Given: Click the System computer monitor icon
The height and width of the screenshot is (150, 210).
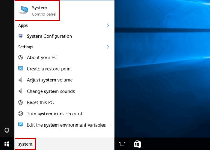Looking at the screenshot, I should [x=24, y=11].
